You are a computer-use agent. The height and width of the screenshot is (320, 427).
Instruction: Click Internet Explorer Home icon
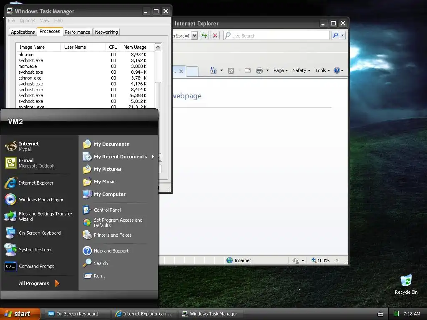[213, 70]
